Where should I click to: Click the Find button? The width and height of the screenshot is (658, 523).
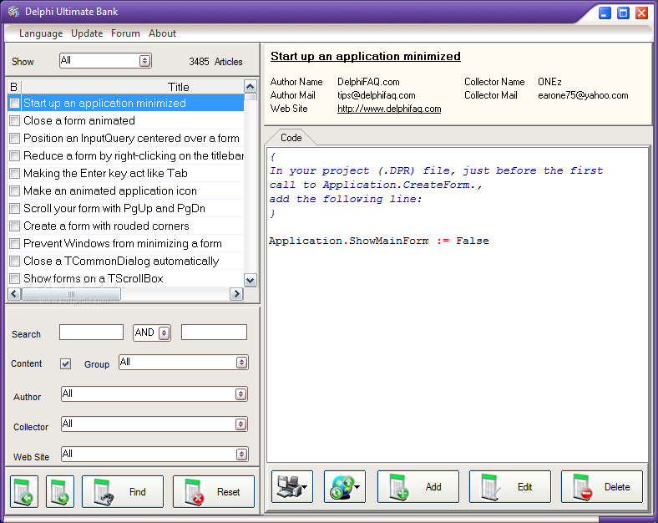pyautogui.click(x=123, y=491)
